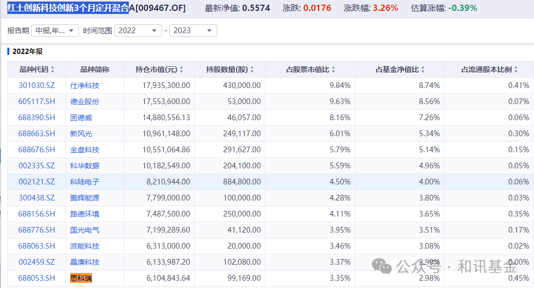Sort by 占基金净值比 column arrows
The width and height of the screenshot is (534, 288).
(x=423, y=69)
